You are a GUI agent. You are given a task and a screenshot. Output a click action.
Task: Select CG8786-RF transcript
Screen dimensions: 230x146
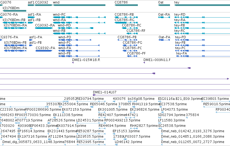click(136, 31)
